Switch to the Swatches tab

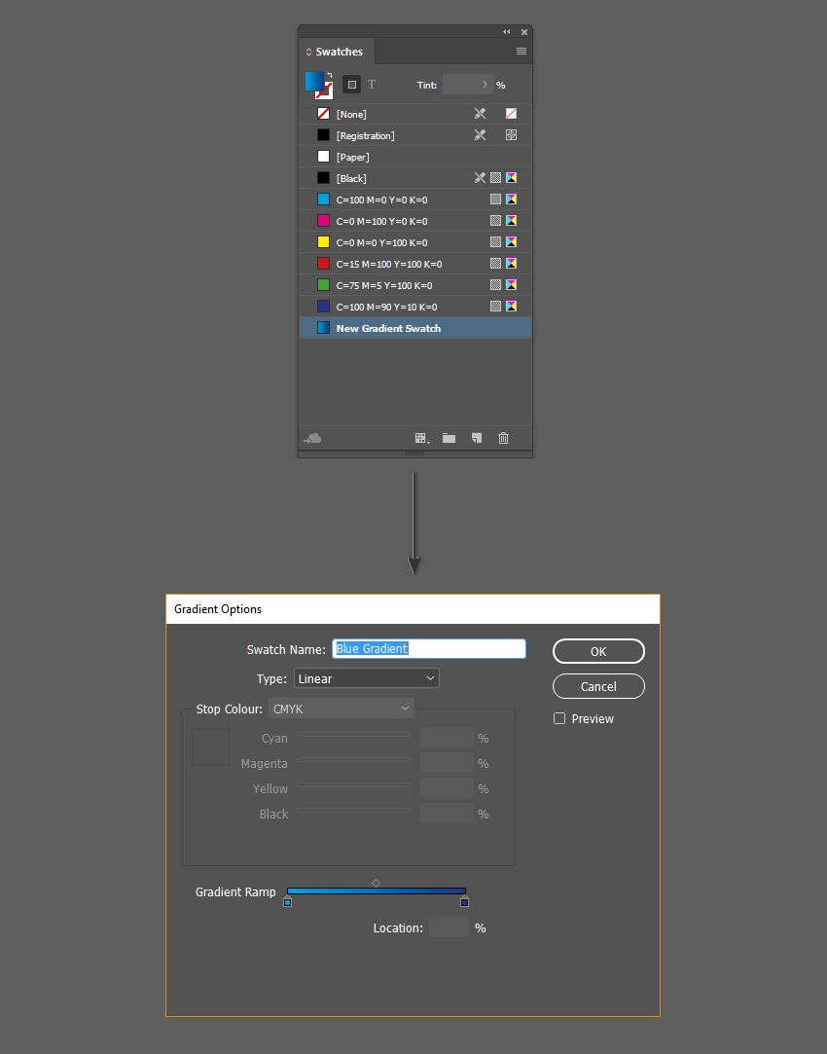[x=338, y=52]
